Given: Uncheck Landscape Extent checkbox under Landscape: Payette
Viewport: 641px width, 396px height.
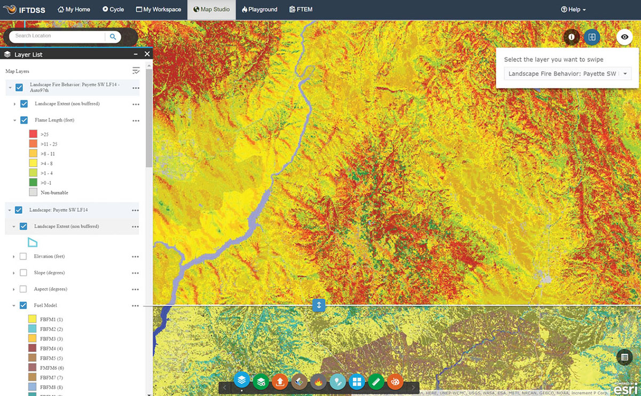Looking at the screenshot, I should tap(24, 227).
